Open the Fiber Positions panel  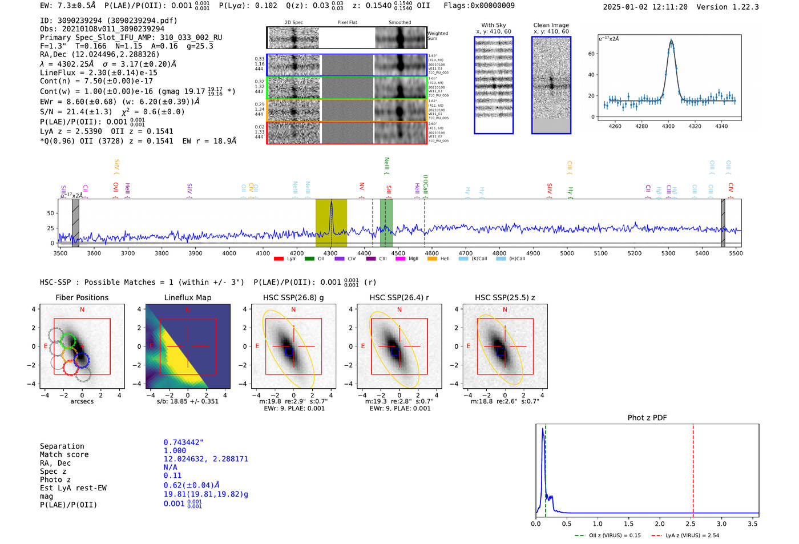point(82,346)
